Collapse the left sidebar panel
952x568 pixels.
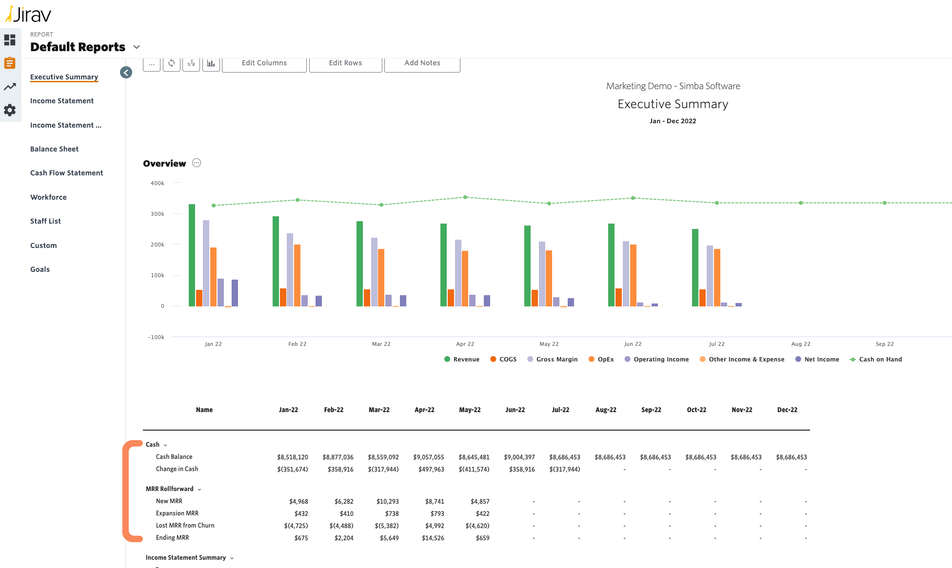[125, 73]
